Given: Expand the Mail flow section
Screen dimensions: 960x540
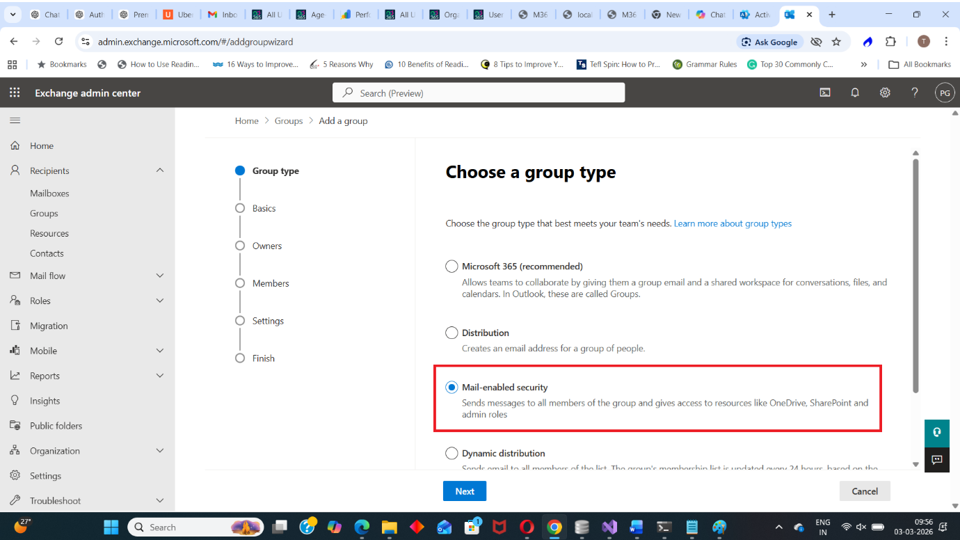Looking at the screenshot, I should click(159, 276).
